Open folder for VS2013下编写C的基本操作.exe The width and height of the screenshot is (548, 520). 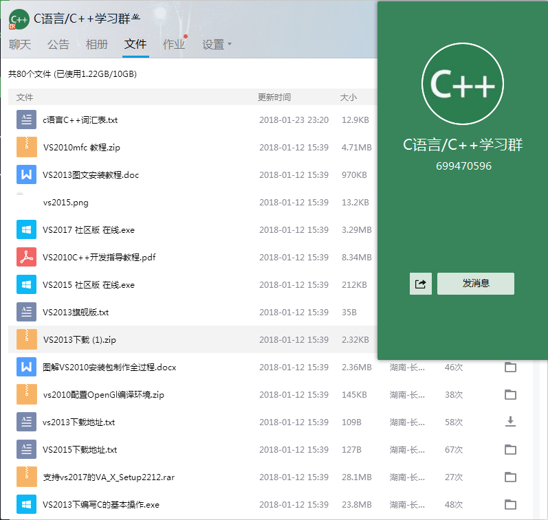[511, 504]
